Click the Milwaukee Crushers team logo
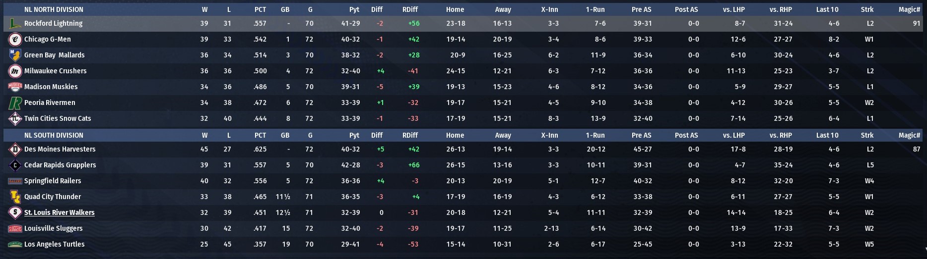The width and height of the screenshot is (927, 259). coord(15,71)
